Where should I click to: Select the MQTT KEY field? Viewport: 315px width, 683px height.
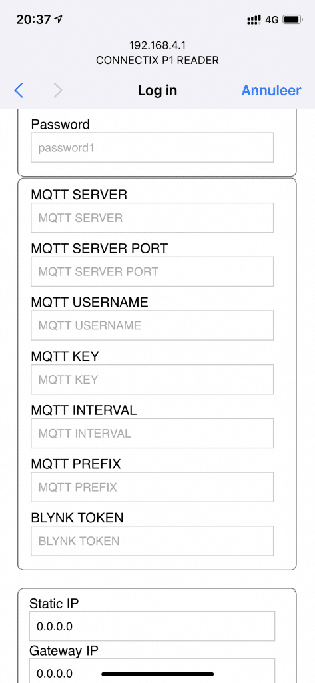pyautogui.click(x=153, y=380)
